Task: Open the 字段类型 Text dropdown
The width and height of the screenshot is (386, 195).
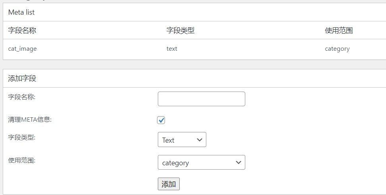Action: point(182,140)
